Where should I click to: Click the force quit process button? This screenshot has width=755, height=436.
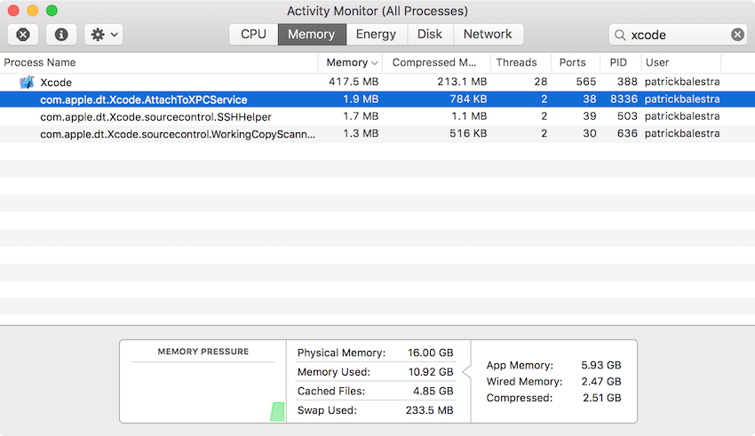23,35
